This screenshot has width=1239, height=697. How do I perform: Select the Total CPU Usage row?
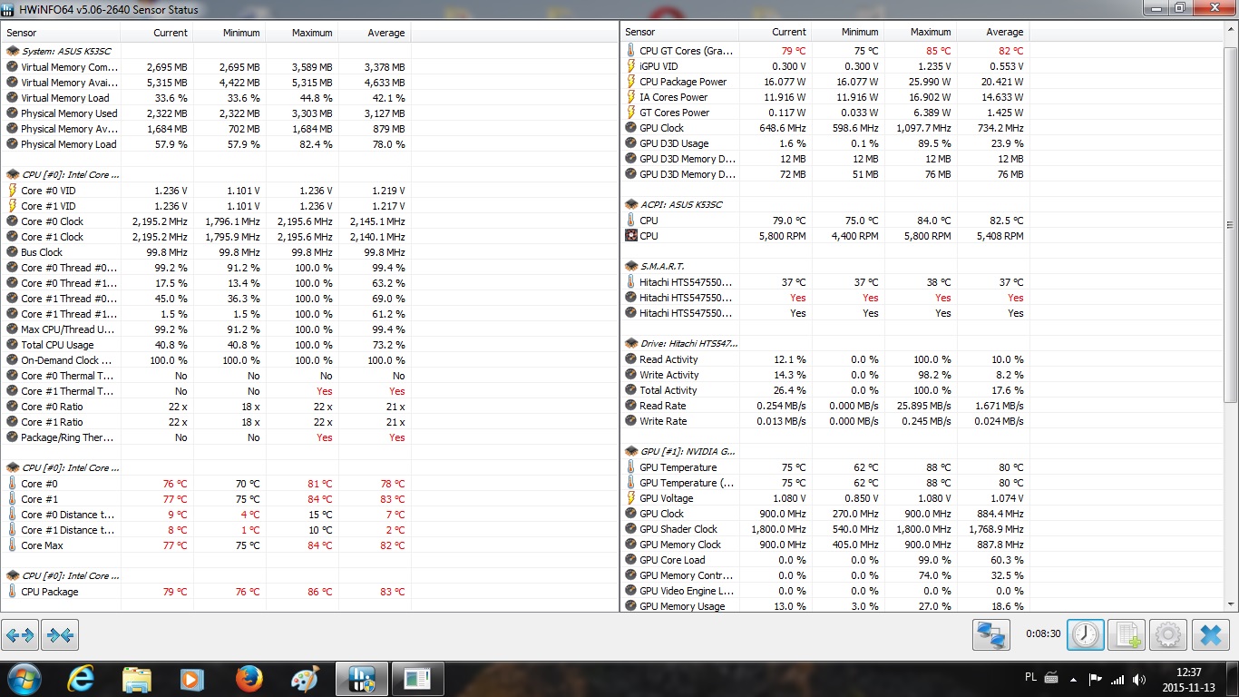pos(207,345)
